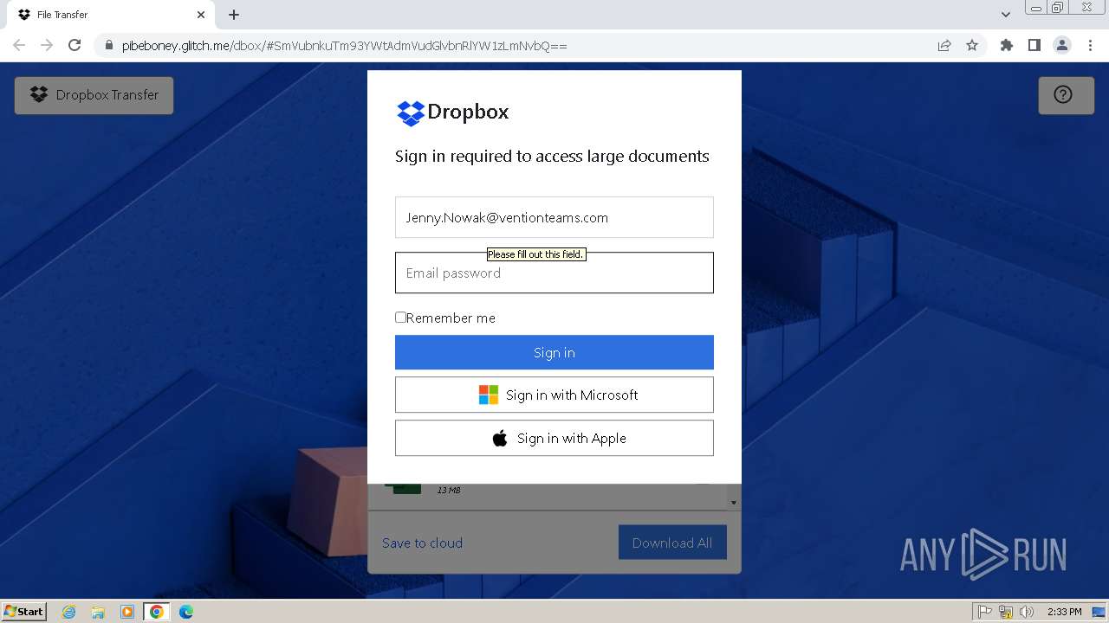This screenshot has height=623, width=1109.
Task: Click the Email password field
Action: tap(554, 273)
